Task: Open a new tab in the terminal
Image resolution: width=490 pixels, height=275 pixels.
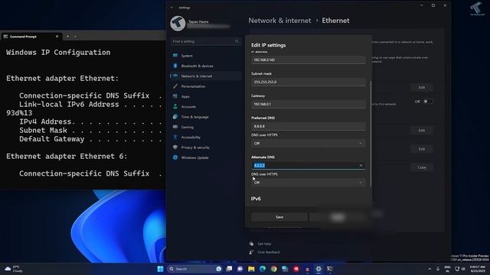Action: pyautogui.click(x=67, y=37)
